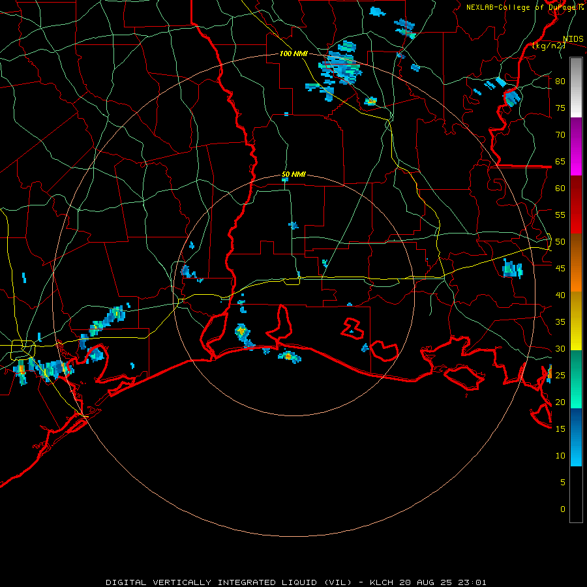587x587 pixels.
Task: Pick the dark red segment of the color scale
Action: coord(576,205)
